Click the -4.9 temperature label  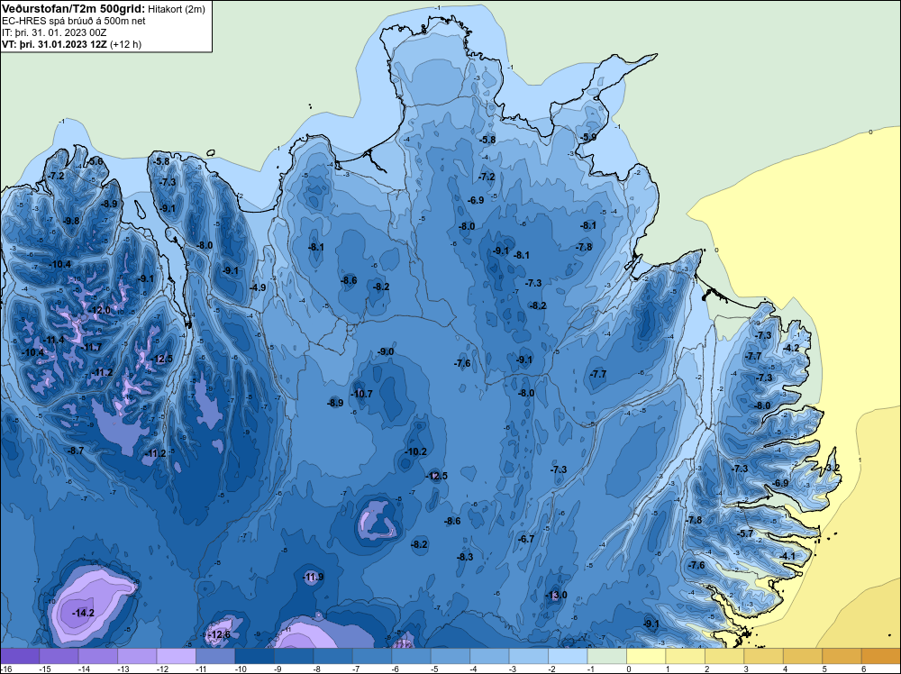tap(257, 287)
